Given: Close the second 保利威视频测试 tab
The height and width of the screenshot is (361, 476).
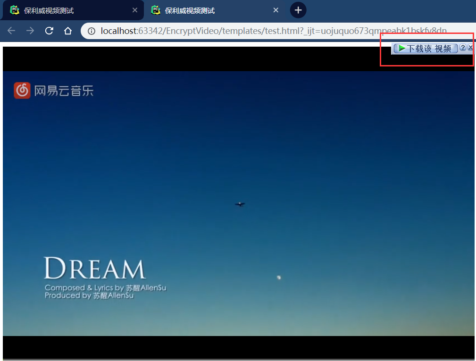Looking at the screenshot, I should [276, 10].
